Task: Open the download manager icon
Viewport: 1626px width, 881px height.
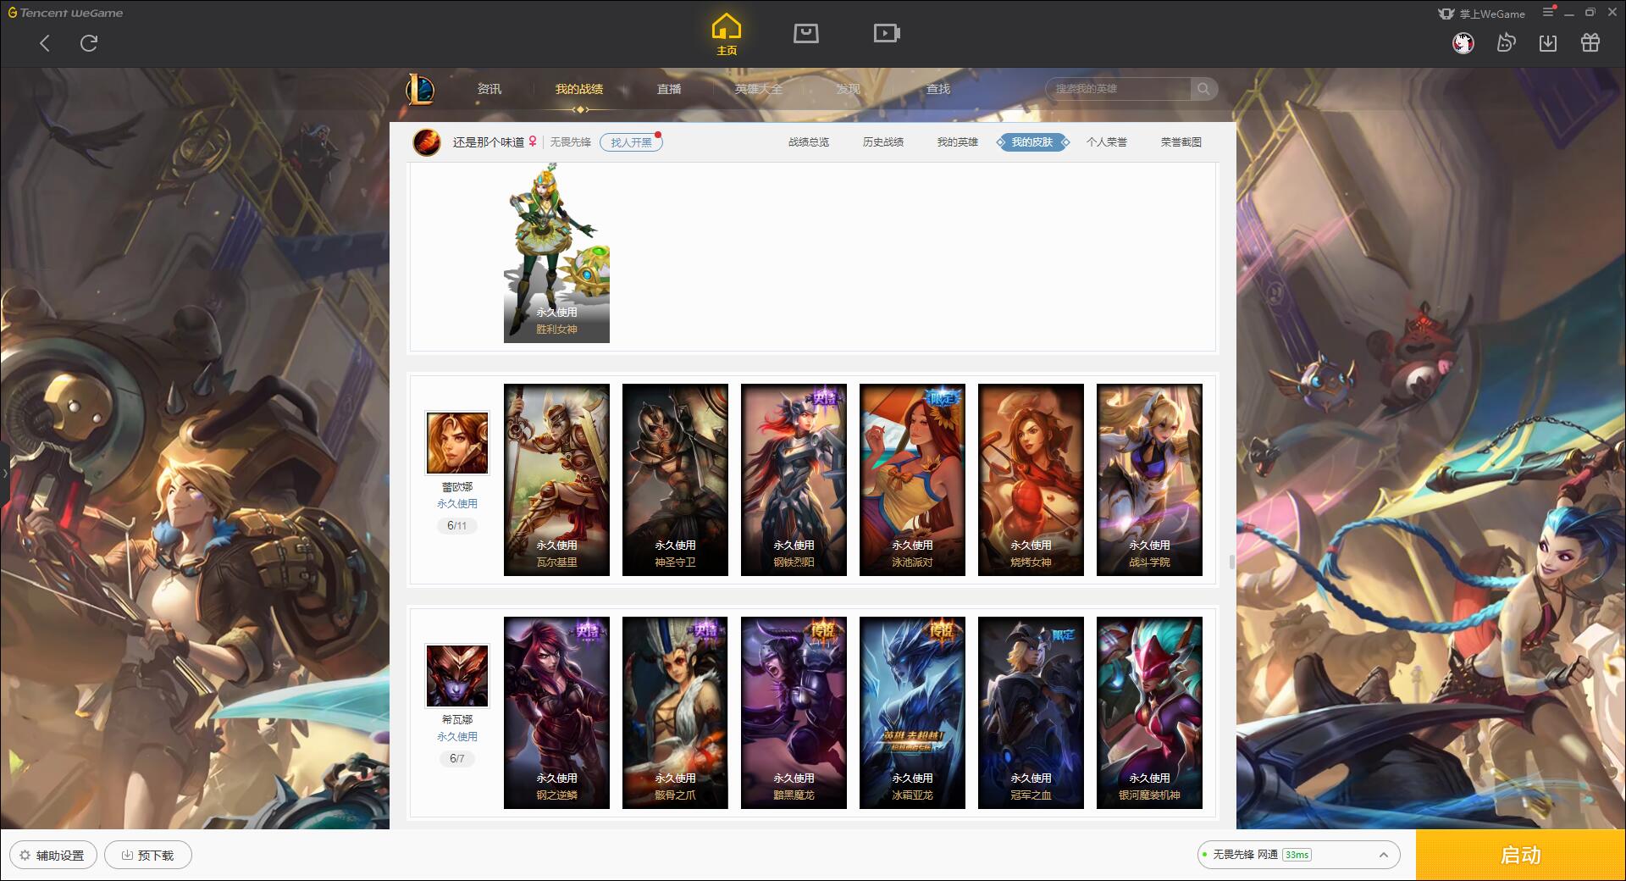Action: (x=1548, y=42)
